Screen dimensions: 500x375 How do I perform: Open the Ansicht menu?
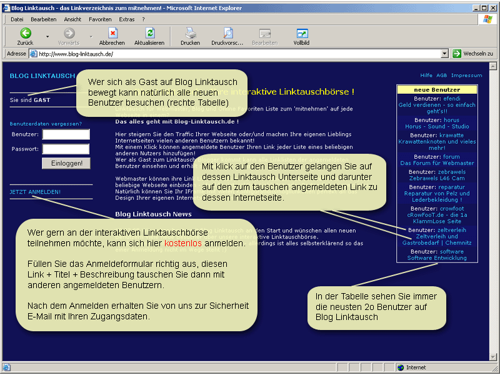click(x=72, y=19)
